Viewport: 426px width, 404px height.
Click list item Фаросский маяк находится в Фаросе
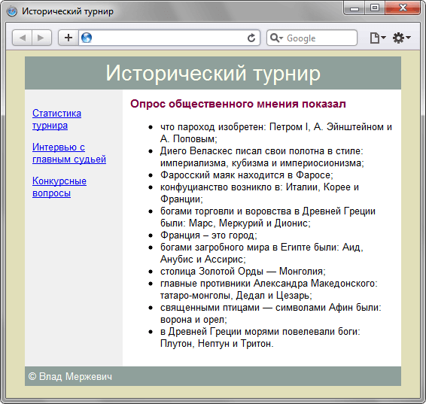point(246,175)
